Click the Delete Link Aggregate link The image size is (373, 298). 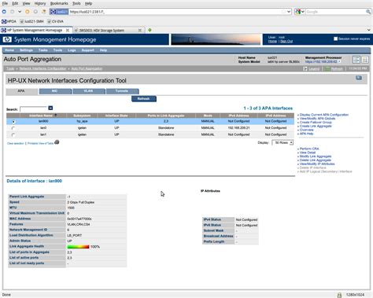(316, 160)
